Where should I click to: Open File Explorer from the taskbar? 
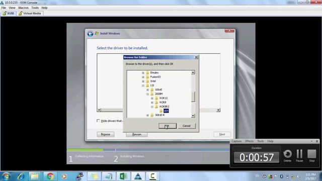35,176
